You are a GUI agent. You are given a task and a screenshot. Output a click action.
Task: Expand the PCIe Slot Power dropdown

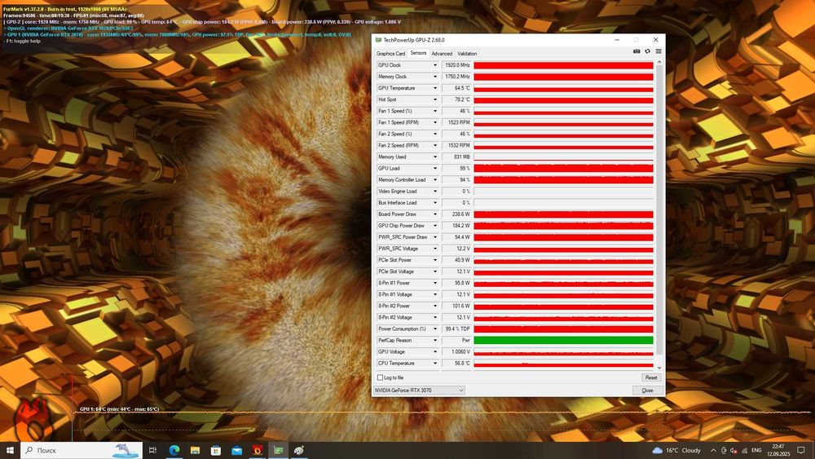(x=435, y=260)
